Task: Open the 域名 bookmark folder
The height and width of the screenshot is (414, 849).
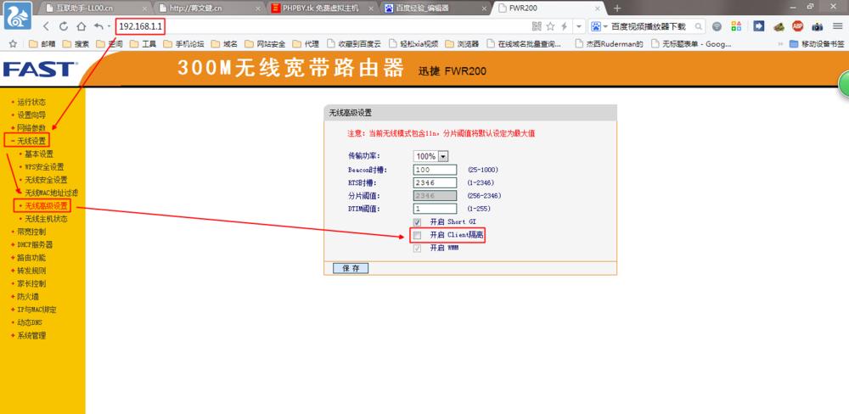Action: [224, 44]
